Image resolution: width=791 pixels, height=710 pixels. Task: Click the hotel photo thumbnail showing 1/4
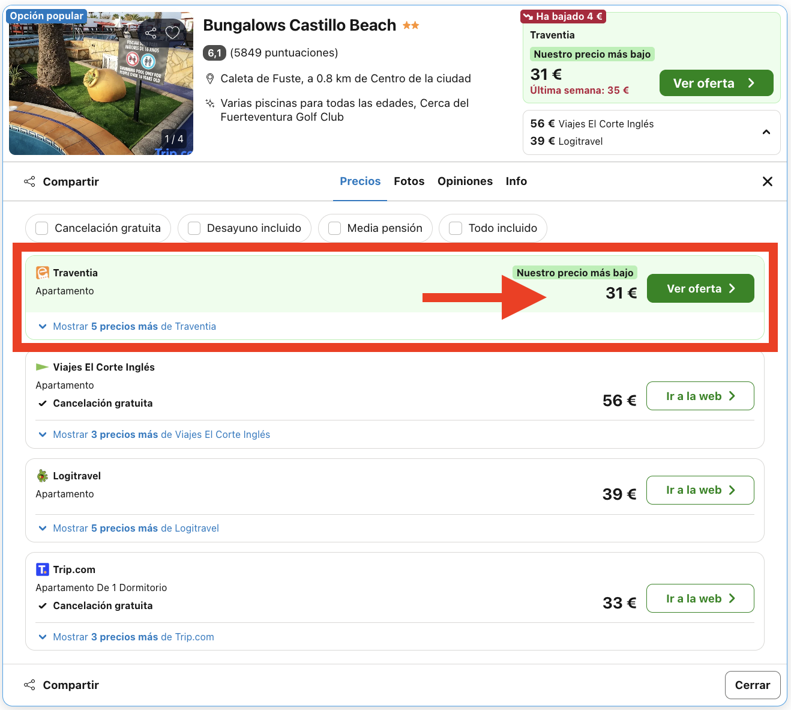101,81
